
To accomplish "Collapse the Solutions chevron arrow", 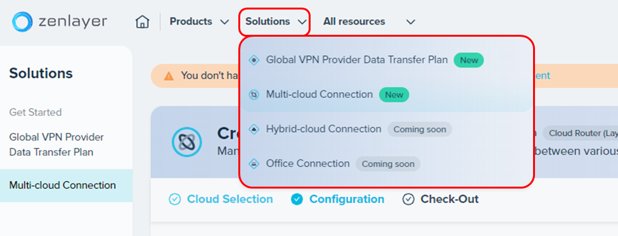I will point(302,22).
